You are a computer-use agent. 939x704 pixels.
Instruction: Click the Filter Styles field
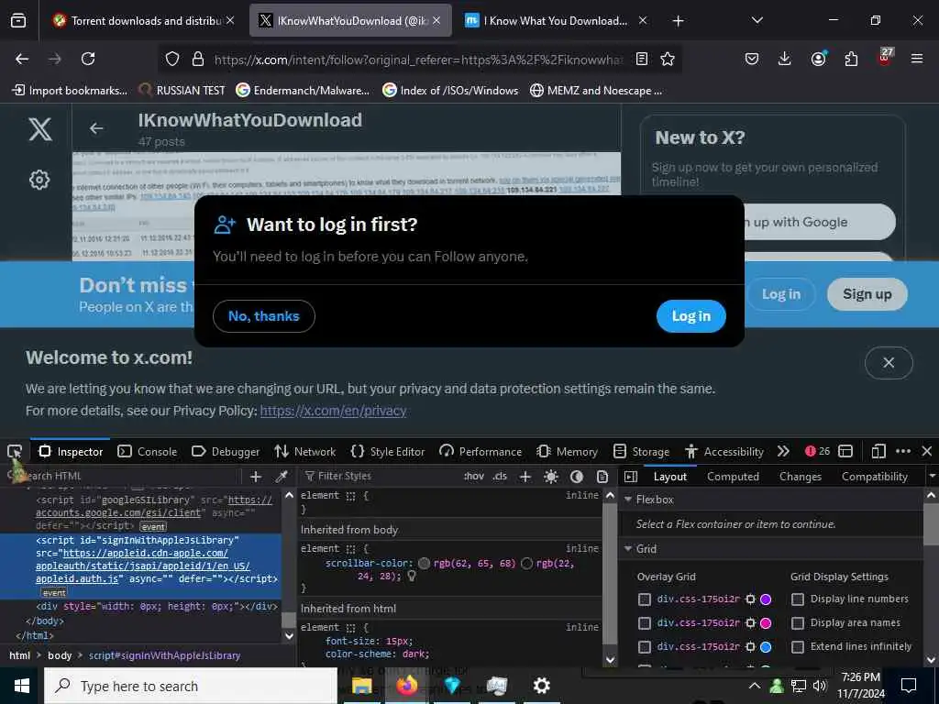(379, 477)
